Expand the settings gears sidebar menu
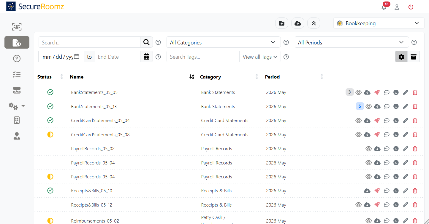The height and width of the screenshot is (224, 429). coord(17,106)
